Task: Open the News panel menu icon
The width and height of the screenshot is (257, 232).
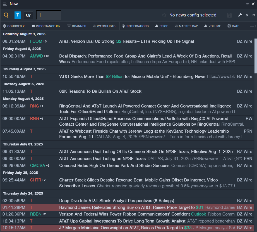Action: (5, 4)
